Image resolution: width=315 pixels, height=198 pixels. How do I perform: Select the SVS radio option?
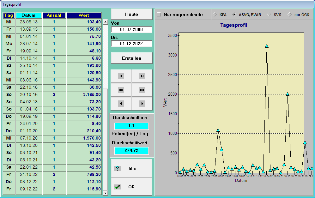coord(269,15)
